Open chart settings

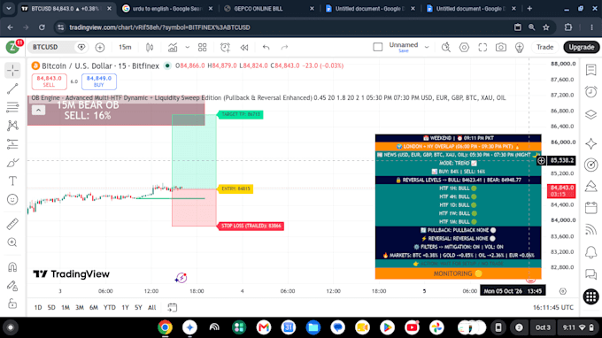click(464, 47)
